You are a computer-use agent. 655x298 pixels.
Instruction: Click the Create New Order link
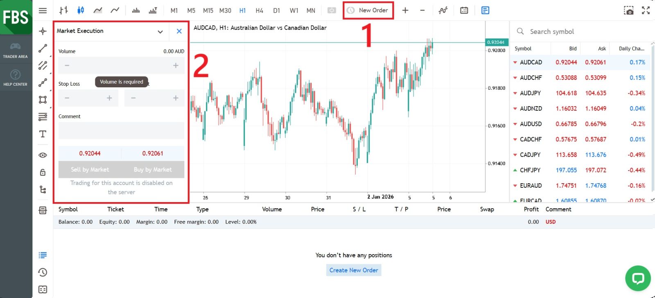(354, 270)
